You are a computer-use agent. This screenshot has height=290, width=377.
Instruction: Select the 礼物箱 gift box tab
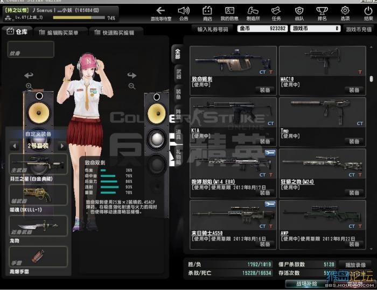click(178, 157)
